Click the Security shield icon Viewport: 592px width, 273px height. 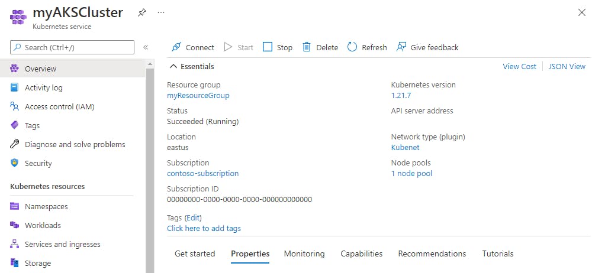(14, 163)
